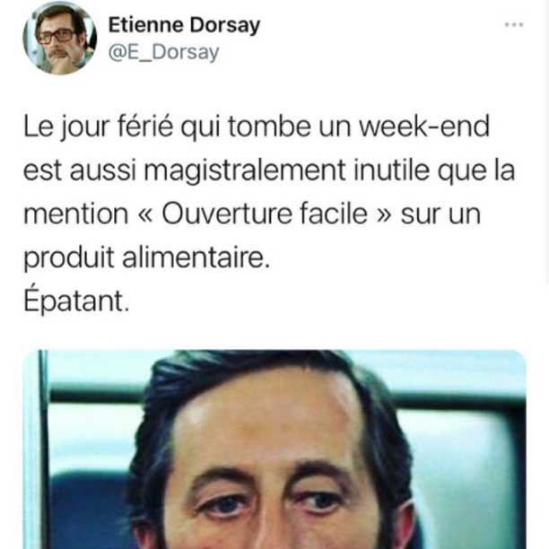Click the word "inutile" in the tweet text

pyautogui.click(x=391, y=170)
